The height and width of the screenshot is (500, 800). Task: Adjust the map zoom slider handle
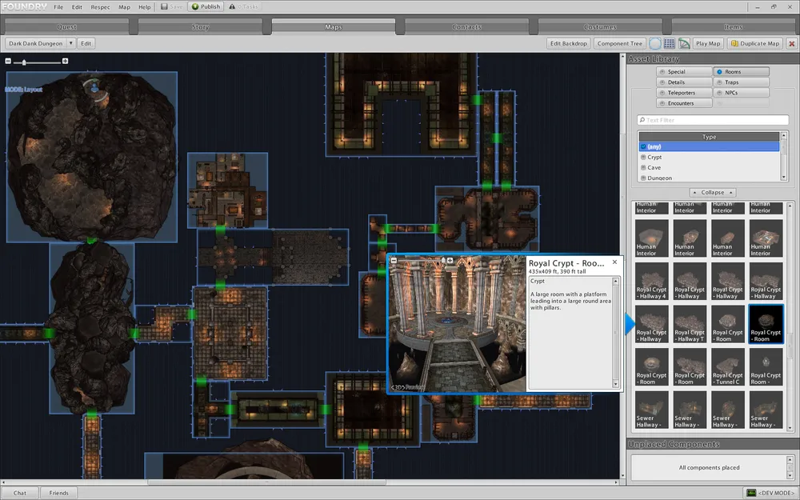pos(24,62)
